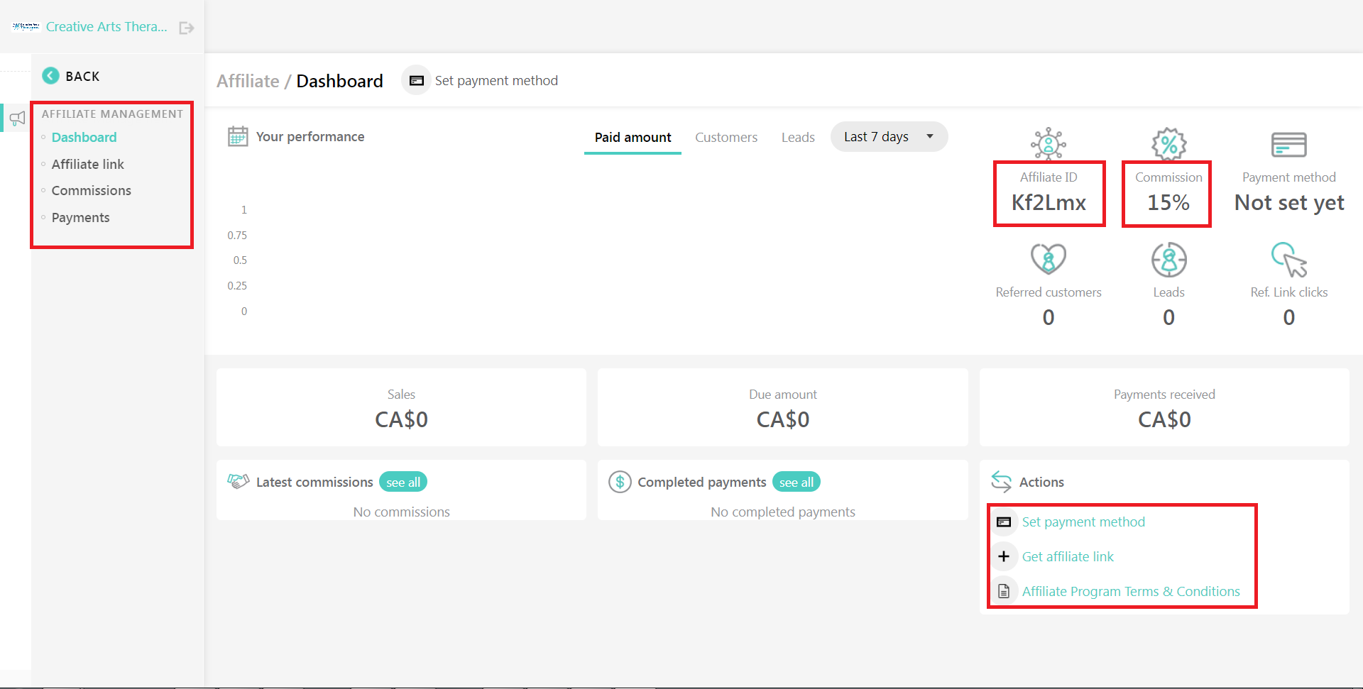Click see all for Completed payments
Screen dimensions: 1363x689
click(797, 482)
